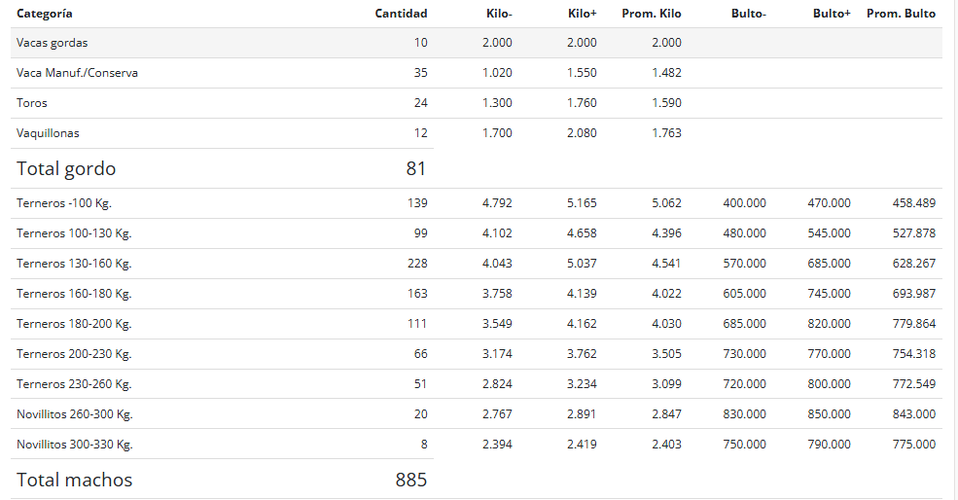
Task: Click the Categoría column header
Action: (44, 14)
